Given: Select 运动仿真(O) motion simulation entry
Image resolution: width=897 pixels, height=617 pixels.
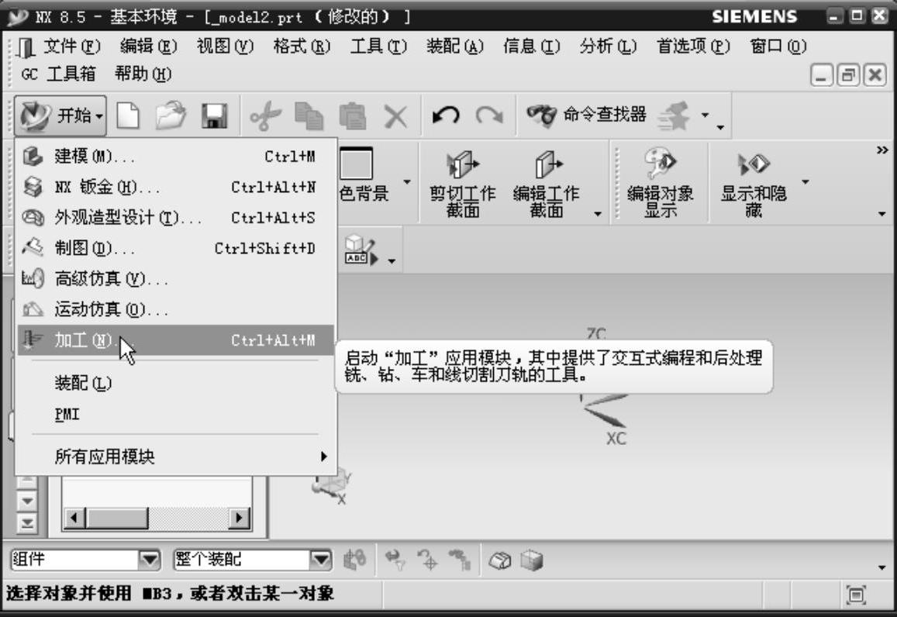Looking at the screenshot, I should click(175, 309).
